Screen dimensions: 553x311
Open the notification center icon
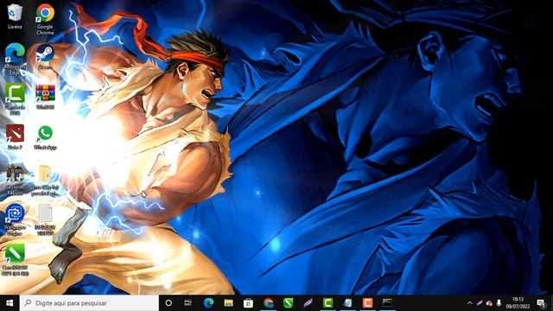coord(541,303)
